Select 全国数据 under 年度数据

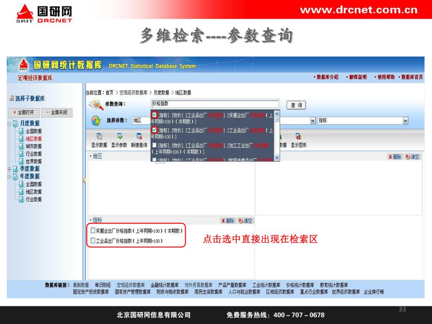pos(34,184)
